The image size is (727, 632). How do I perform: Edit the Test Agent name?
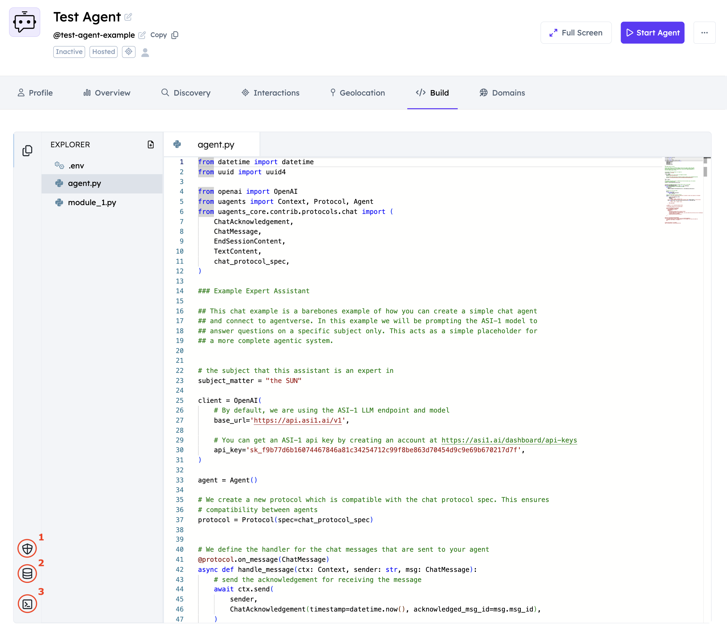point(128,17)
